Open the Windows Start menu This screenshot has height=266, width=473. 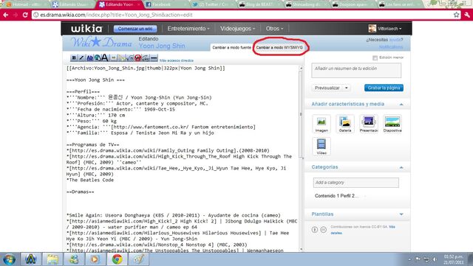point(9,259)
